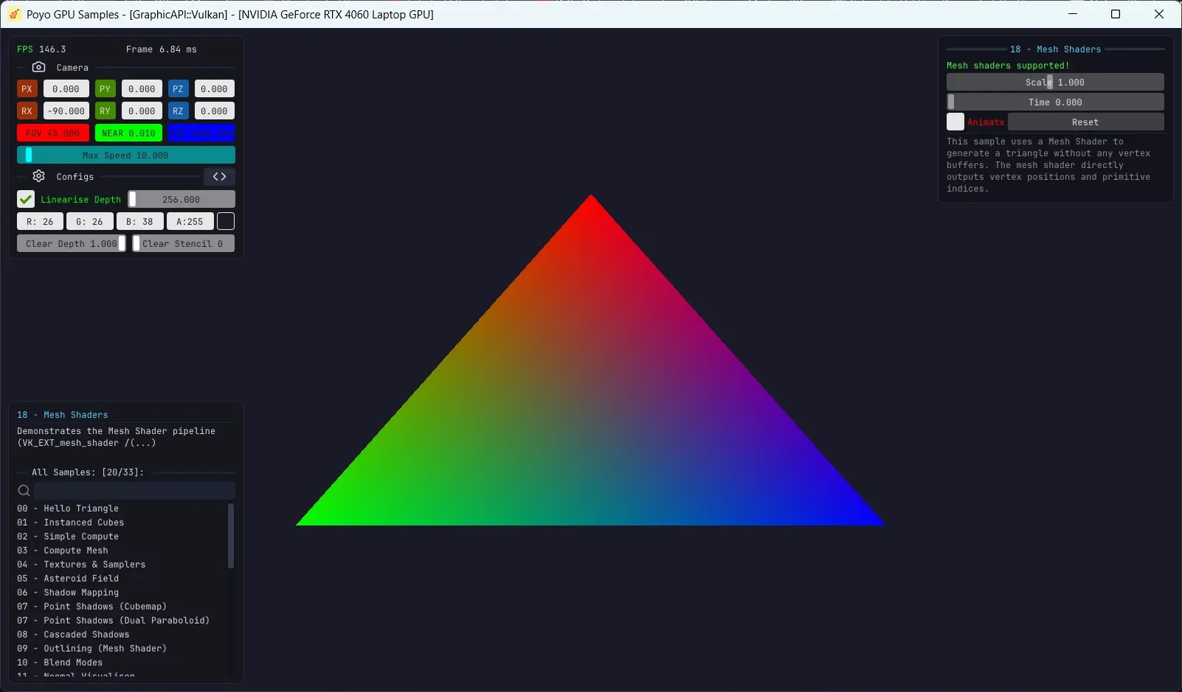Uncheck the Linearise Depth checkbox
This screenshot has height=692, width=1182.
coord(26,199)
